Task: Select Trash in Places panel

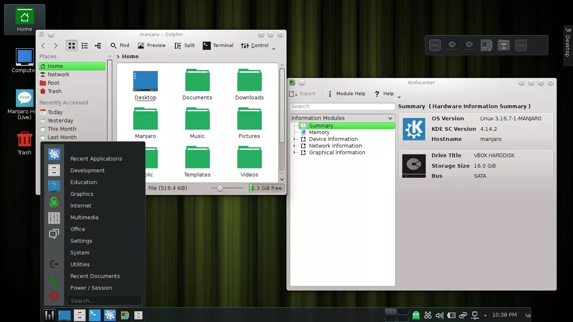Action: (72, 91)
